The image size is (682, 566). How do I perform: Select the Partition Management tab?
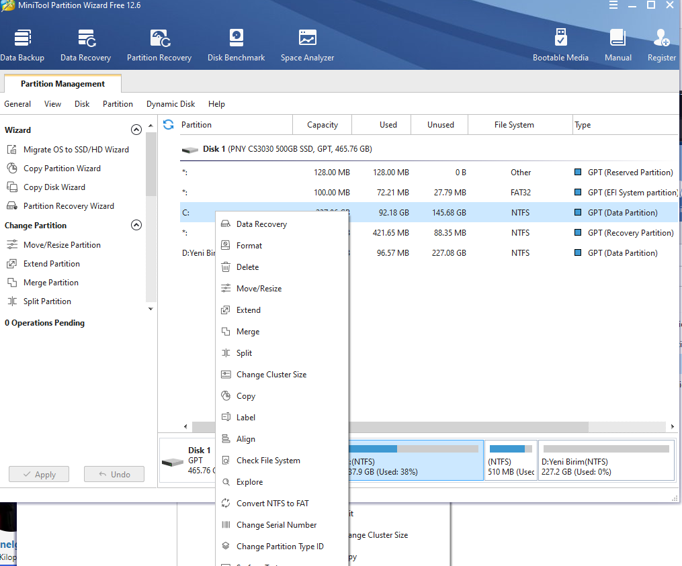coord(62,84)
